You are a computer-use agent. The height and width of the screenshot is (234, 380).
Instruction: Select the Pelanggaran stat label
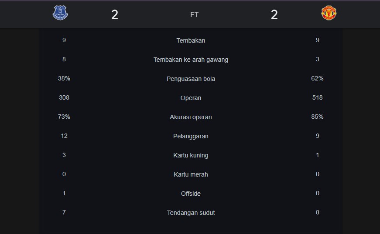(x=191, y=136)
